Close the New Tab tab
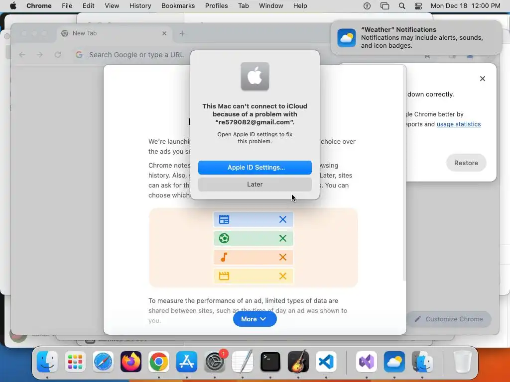510x382 pixels. (x=164, y=33)
